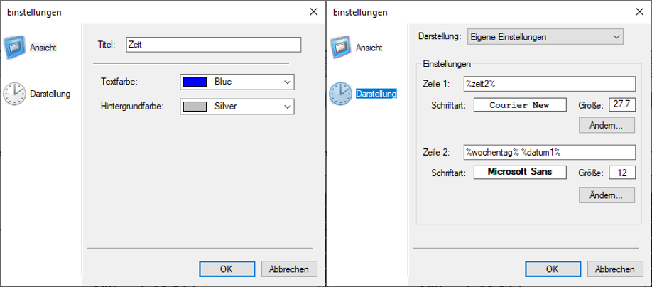Click the Zeile 2 text field
Image resolution: width=652 pixels, height=287 pixels.
tap(549, 152)
